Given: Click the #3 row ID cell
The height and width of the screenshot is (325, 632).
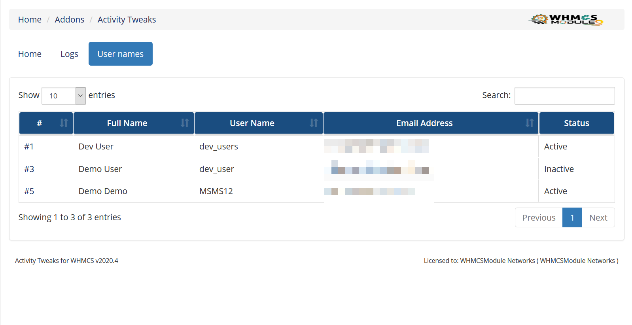Looking at the screenshot, I should click(46, 169).
